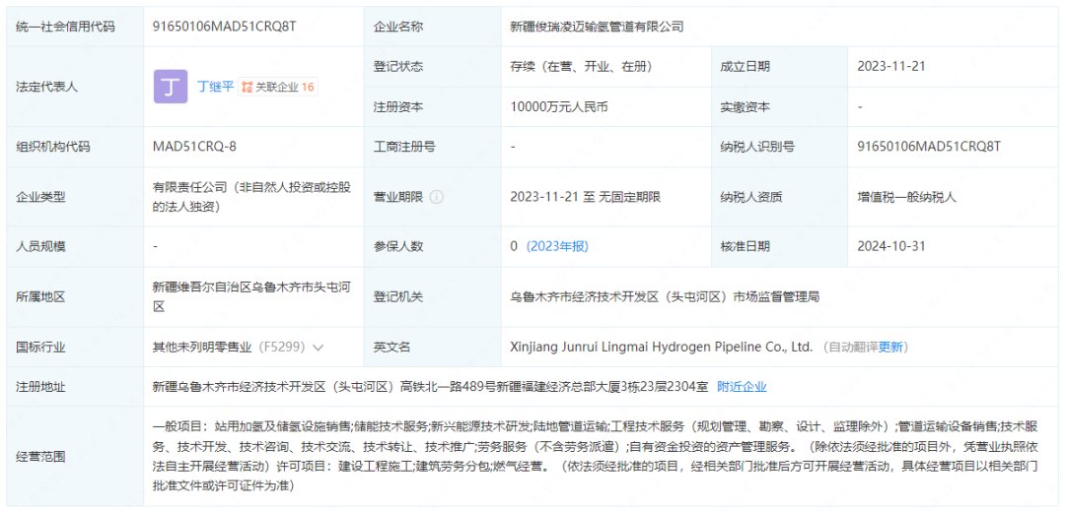Click the 参保人数 label cell
1065x511 pixels.
[x=433, y=246]
